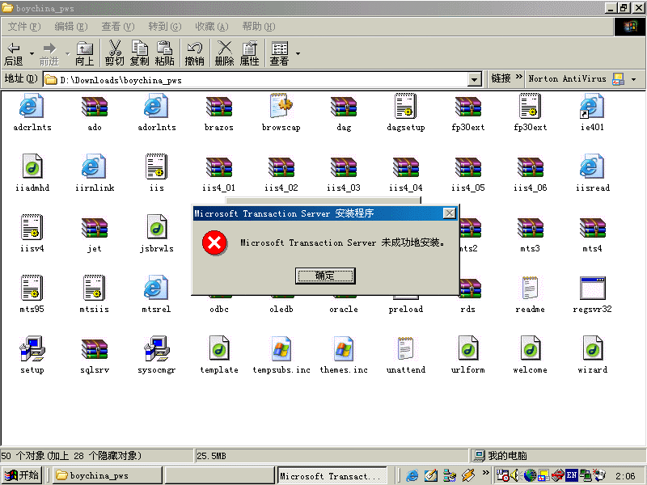Click the 确定 button in the error dialog
647x485 pixels.
pyautogui.click(x=325, y=276)
